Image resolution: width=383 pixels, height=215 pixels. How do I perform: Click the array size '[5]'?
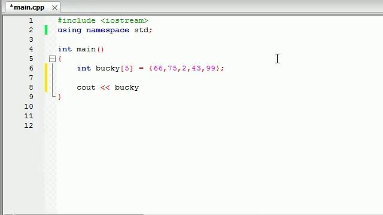[127, 68]
